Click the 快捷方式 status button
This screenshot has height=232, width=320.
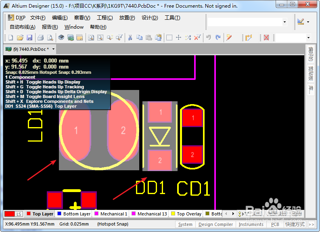pyautogui.click(x=295, y=224)
